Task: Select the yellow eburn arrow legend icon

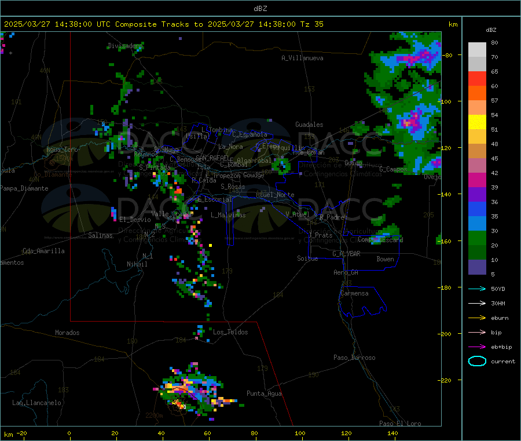Action: pyautogui.click(x=477, y=318)
